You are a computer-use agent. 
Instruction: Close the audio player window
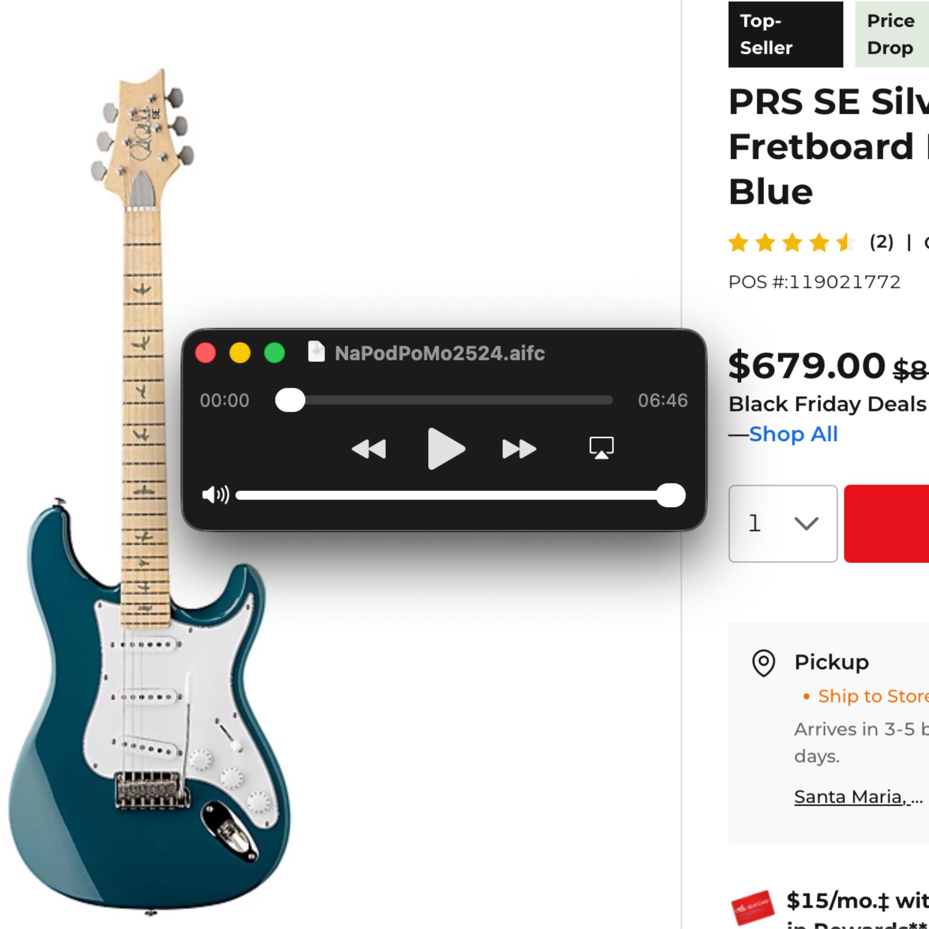point(205,352)
